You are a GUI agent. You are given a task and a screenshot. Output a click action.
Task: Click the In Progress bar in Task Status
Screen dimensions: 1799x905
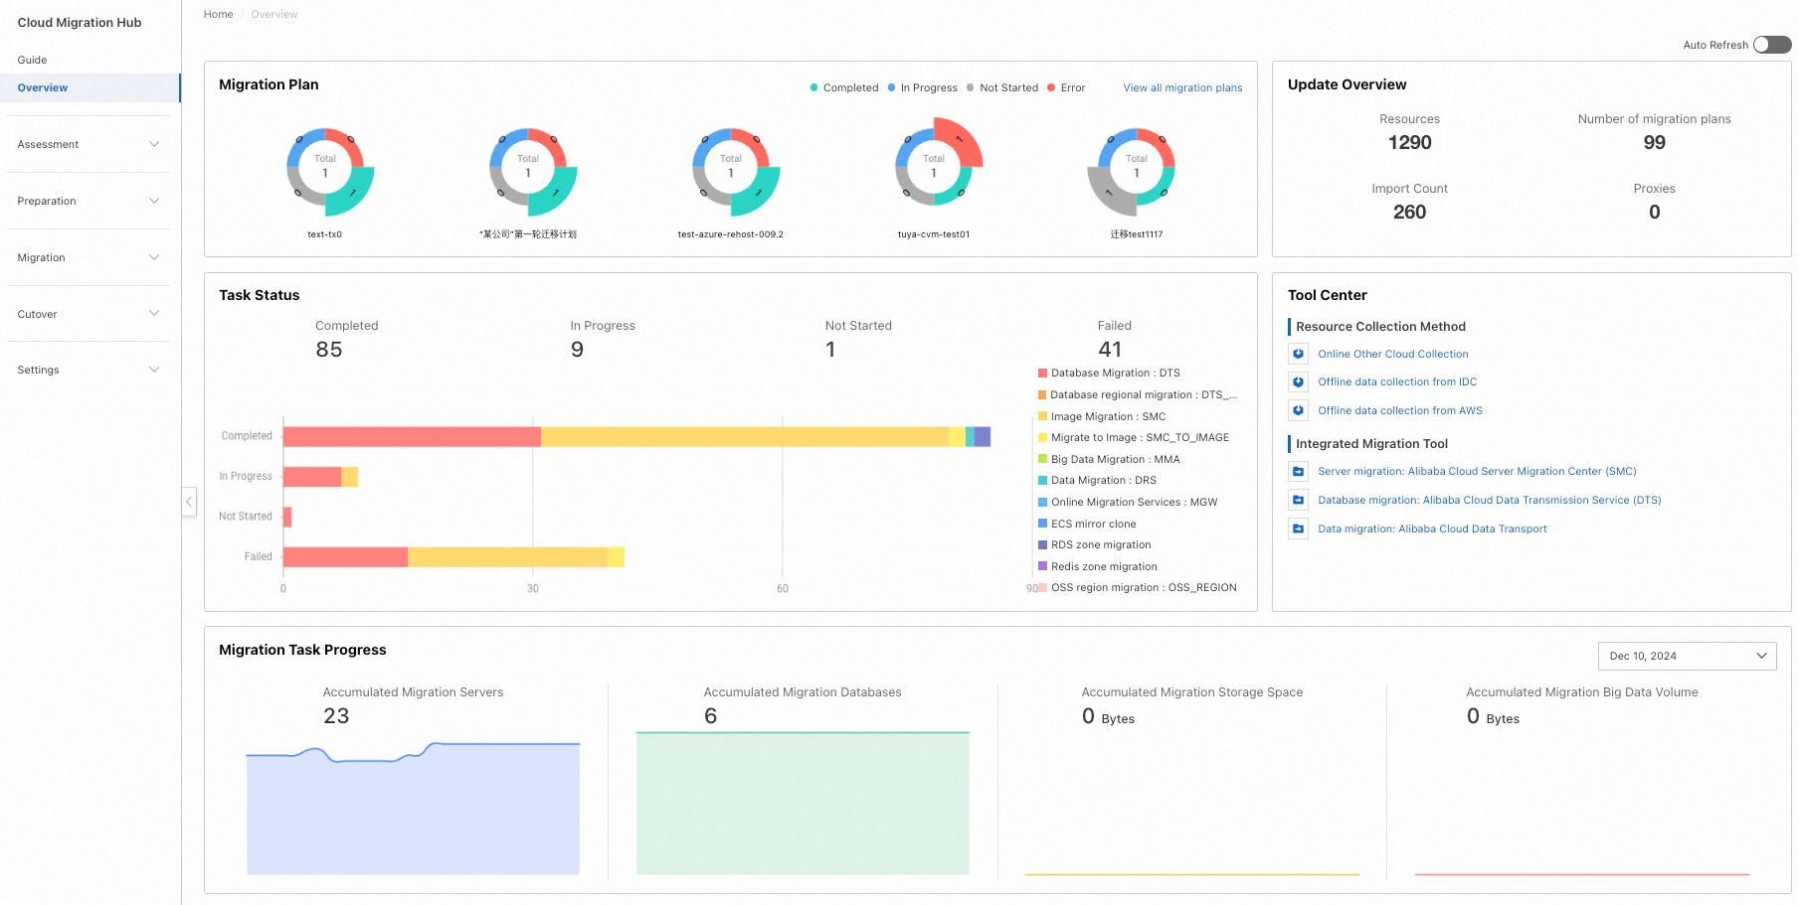(x=320, y=477)
